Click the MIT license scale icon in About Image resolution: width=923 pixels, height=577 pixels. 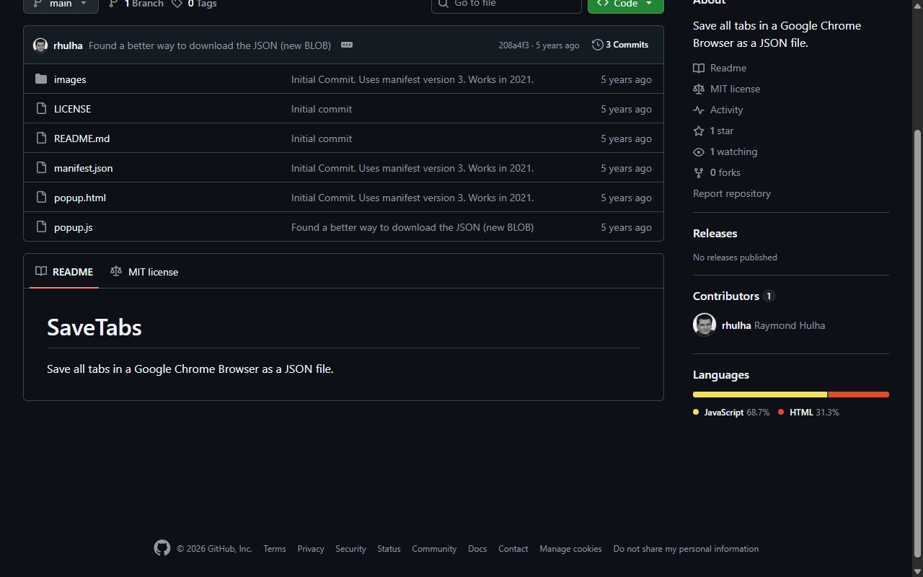(699, 89)
